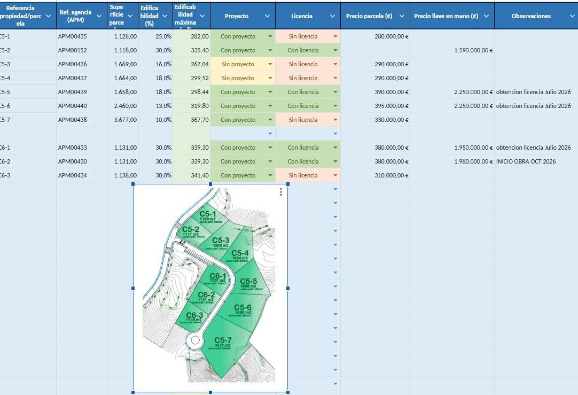Select the 280.000,00 € plot price cell
The height and width of the screenshot is (395, 578).
375,36
